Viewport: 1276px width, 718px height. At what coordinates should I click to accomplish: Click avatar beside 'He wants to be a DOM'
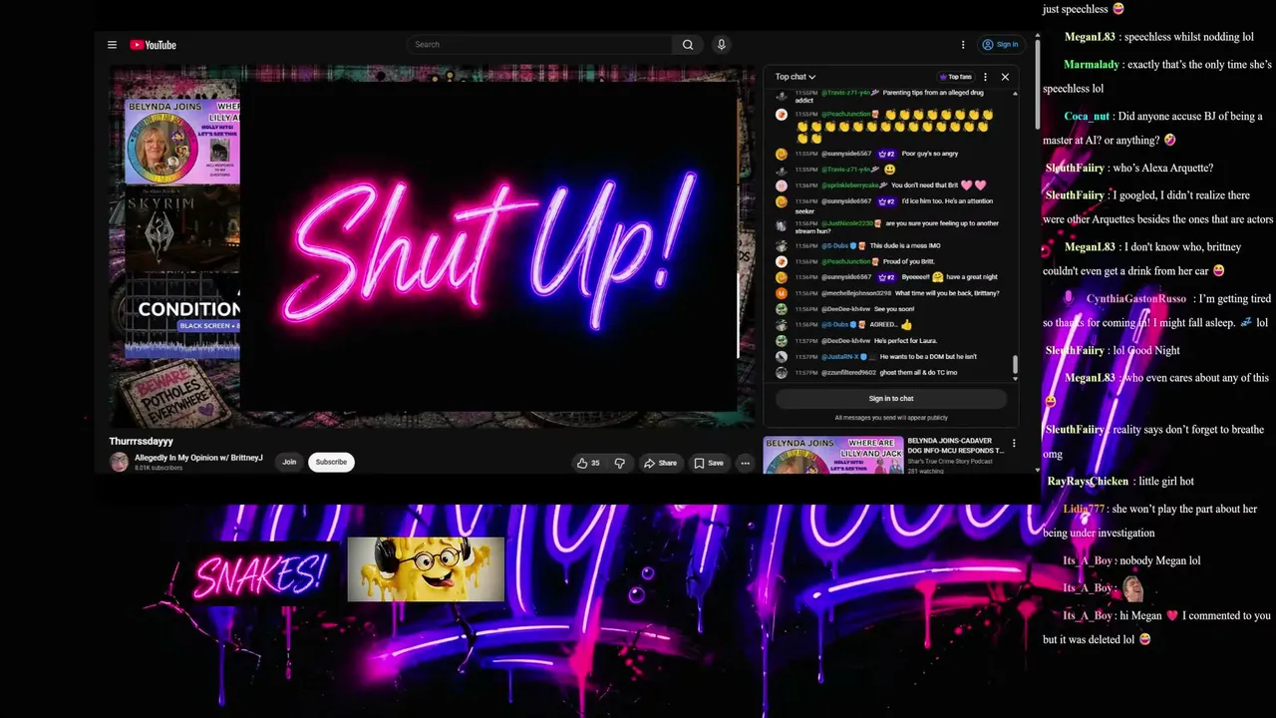coord(782,357)
